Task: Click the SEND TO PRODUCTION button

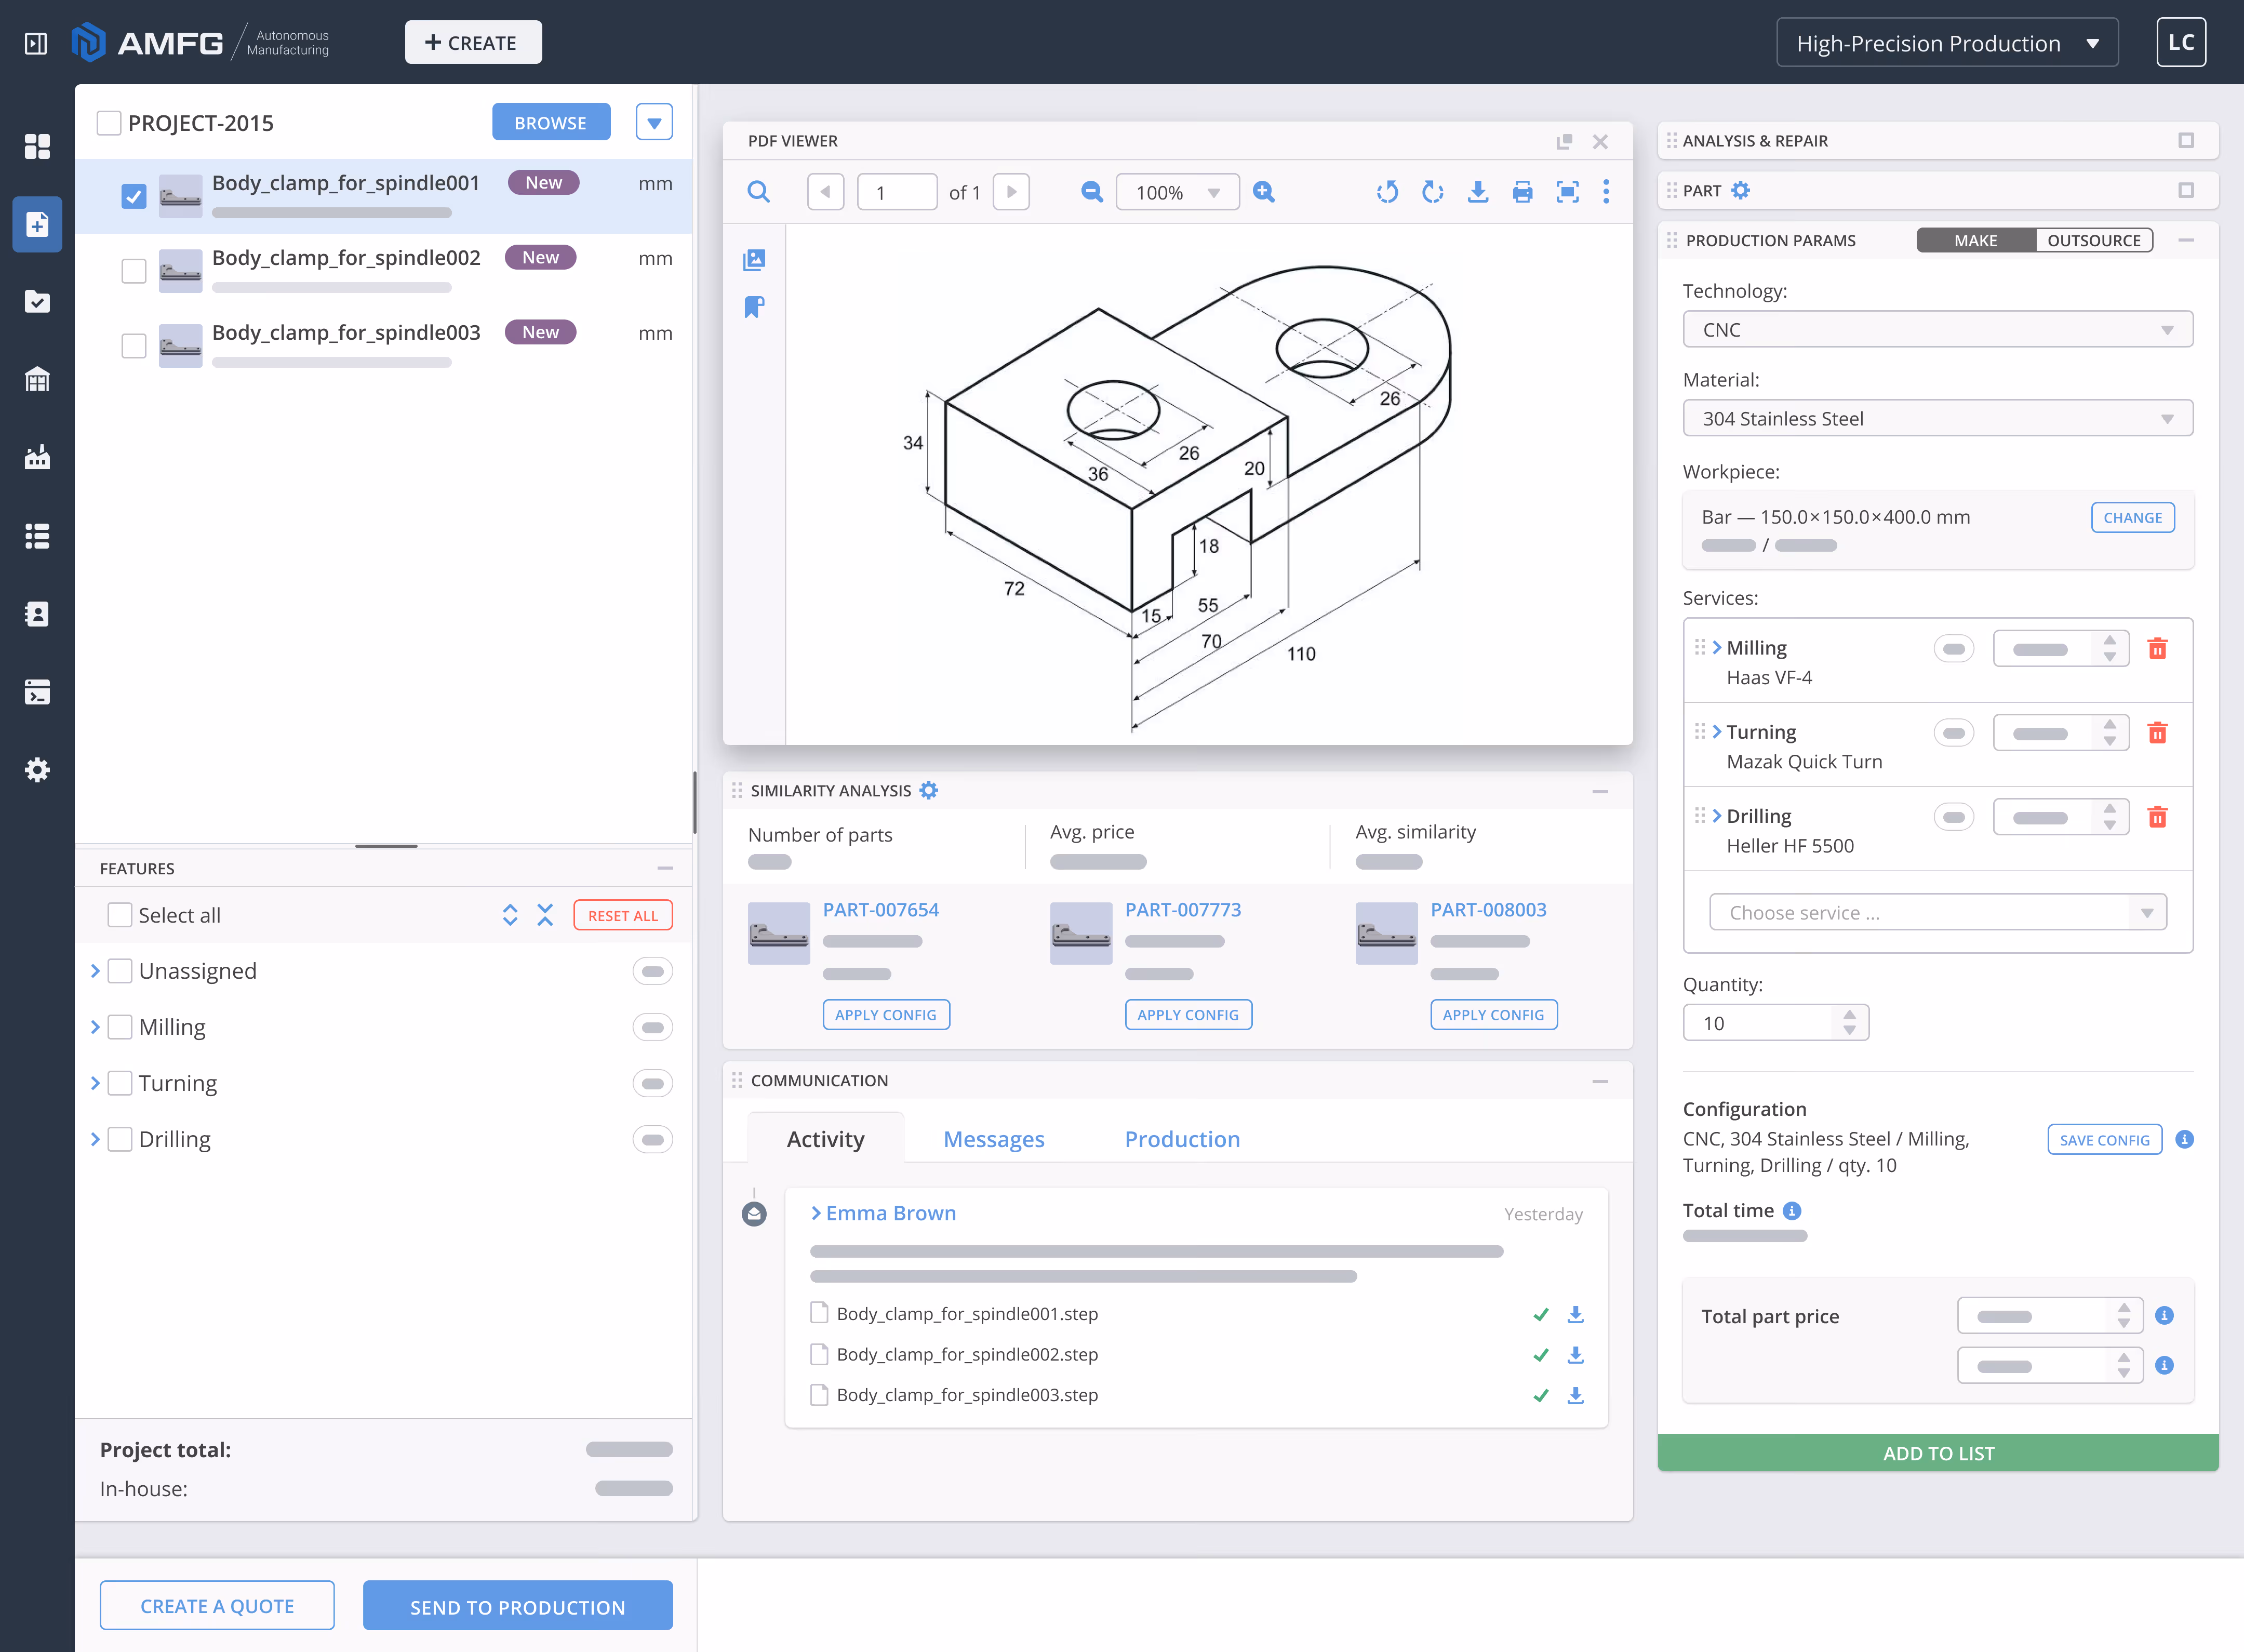Action: 517,1606
